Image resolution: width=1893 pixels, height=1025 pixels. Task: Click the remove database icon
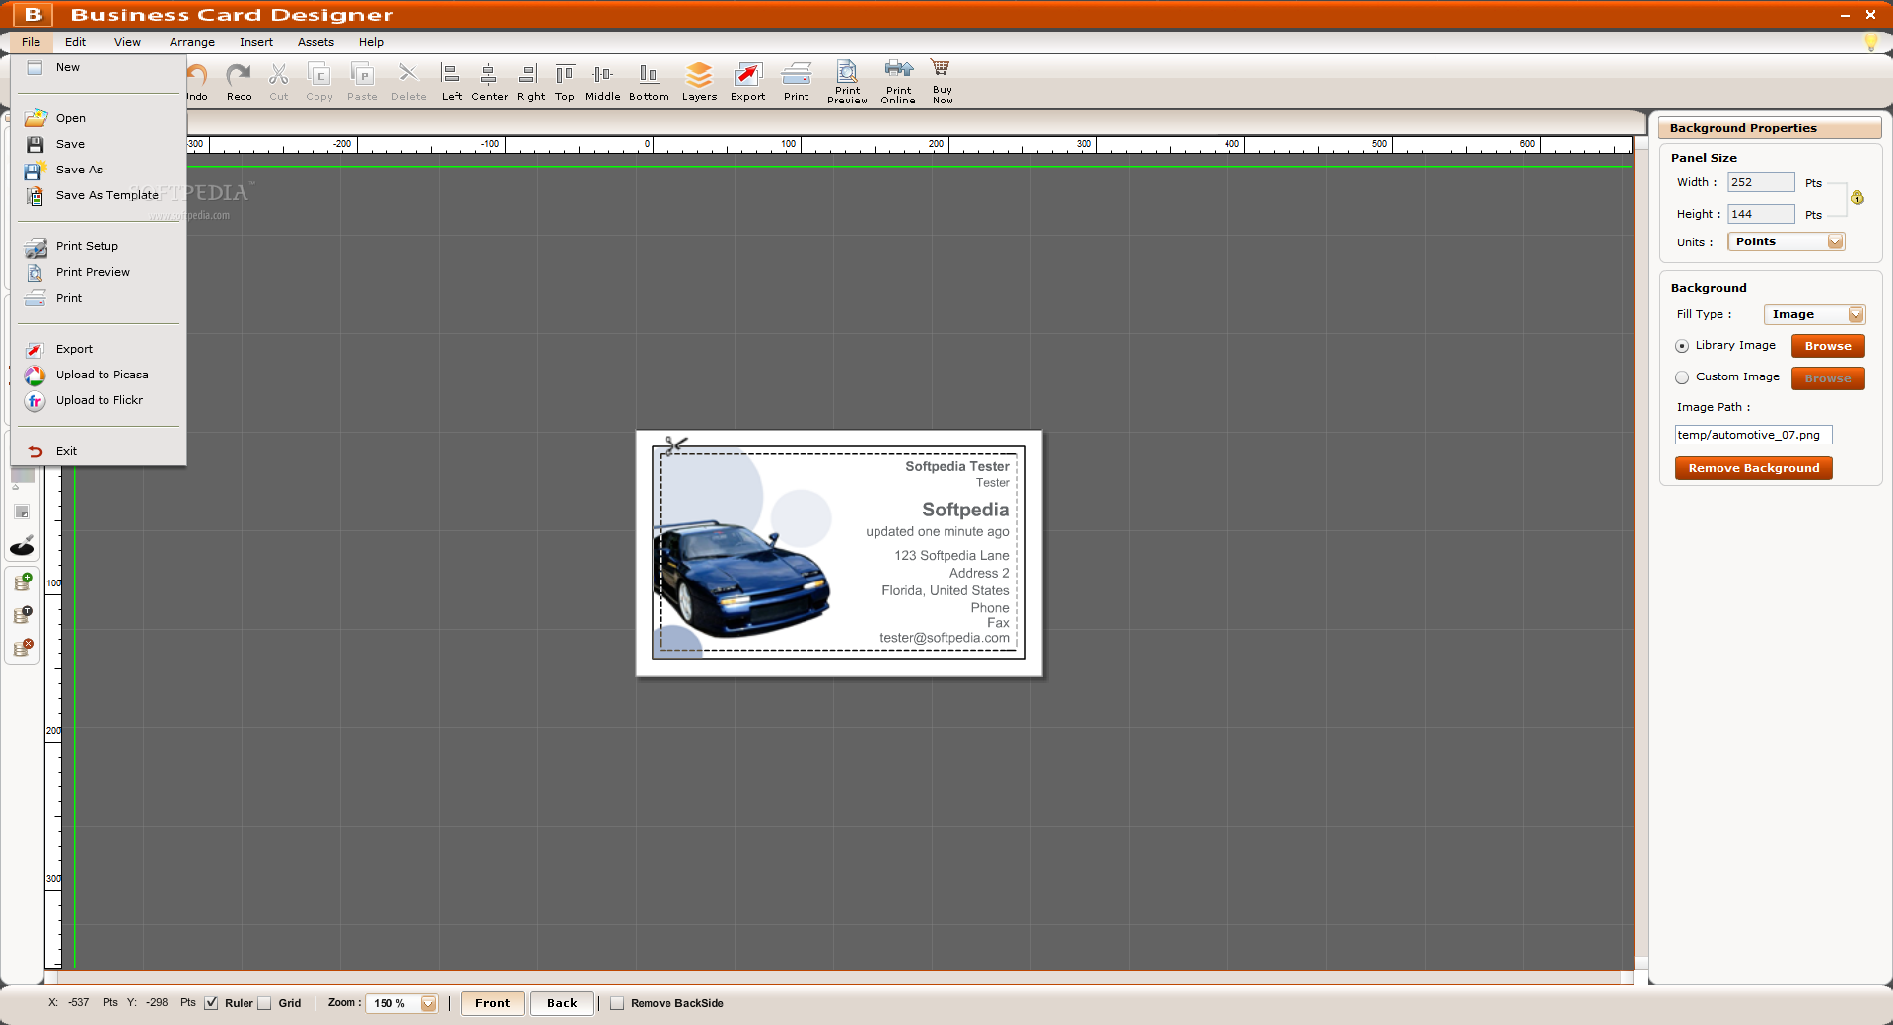point(23,649)
